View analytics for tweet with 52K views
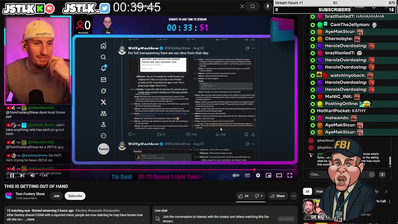This screenshot has width=398, height=224. 220,134
